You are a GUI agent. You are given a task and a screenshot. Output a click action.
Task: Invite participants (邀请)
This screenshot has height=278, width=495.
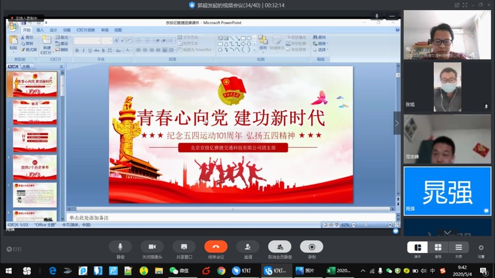[x=248, y=247]
